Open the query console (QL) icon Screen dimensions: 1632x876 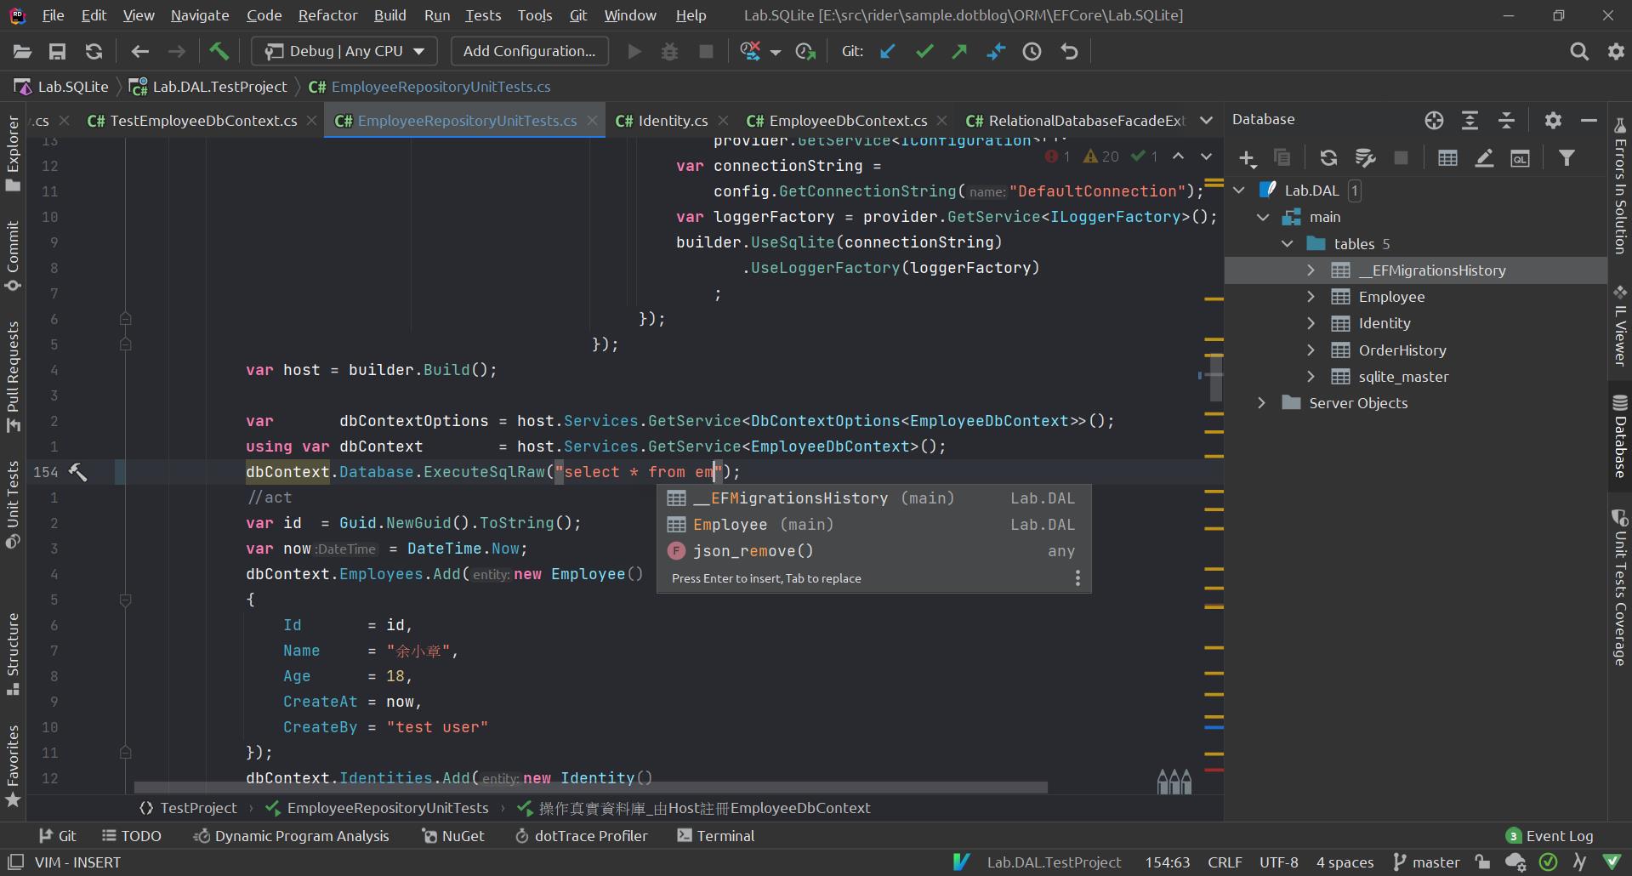tap(1521, 158)
